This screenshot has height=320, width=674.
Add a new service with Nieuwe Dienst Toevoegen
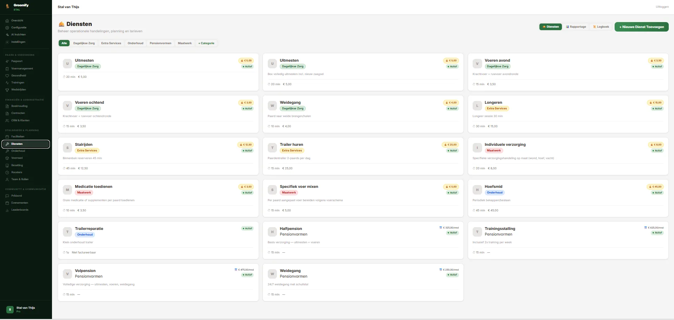(x=641, y=27)
